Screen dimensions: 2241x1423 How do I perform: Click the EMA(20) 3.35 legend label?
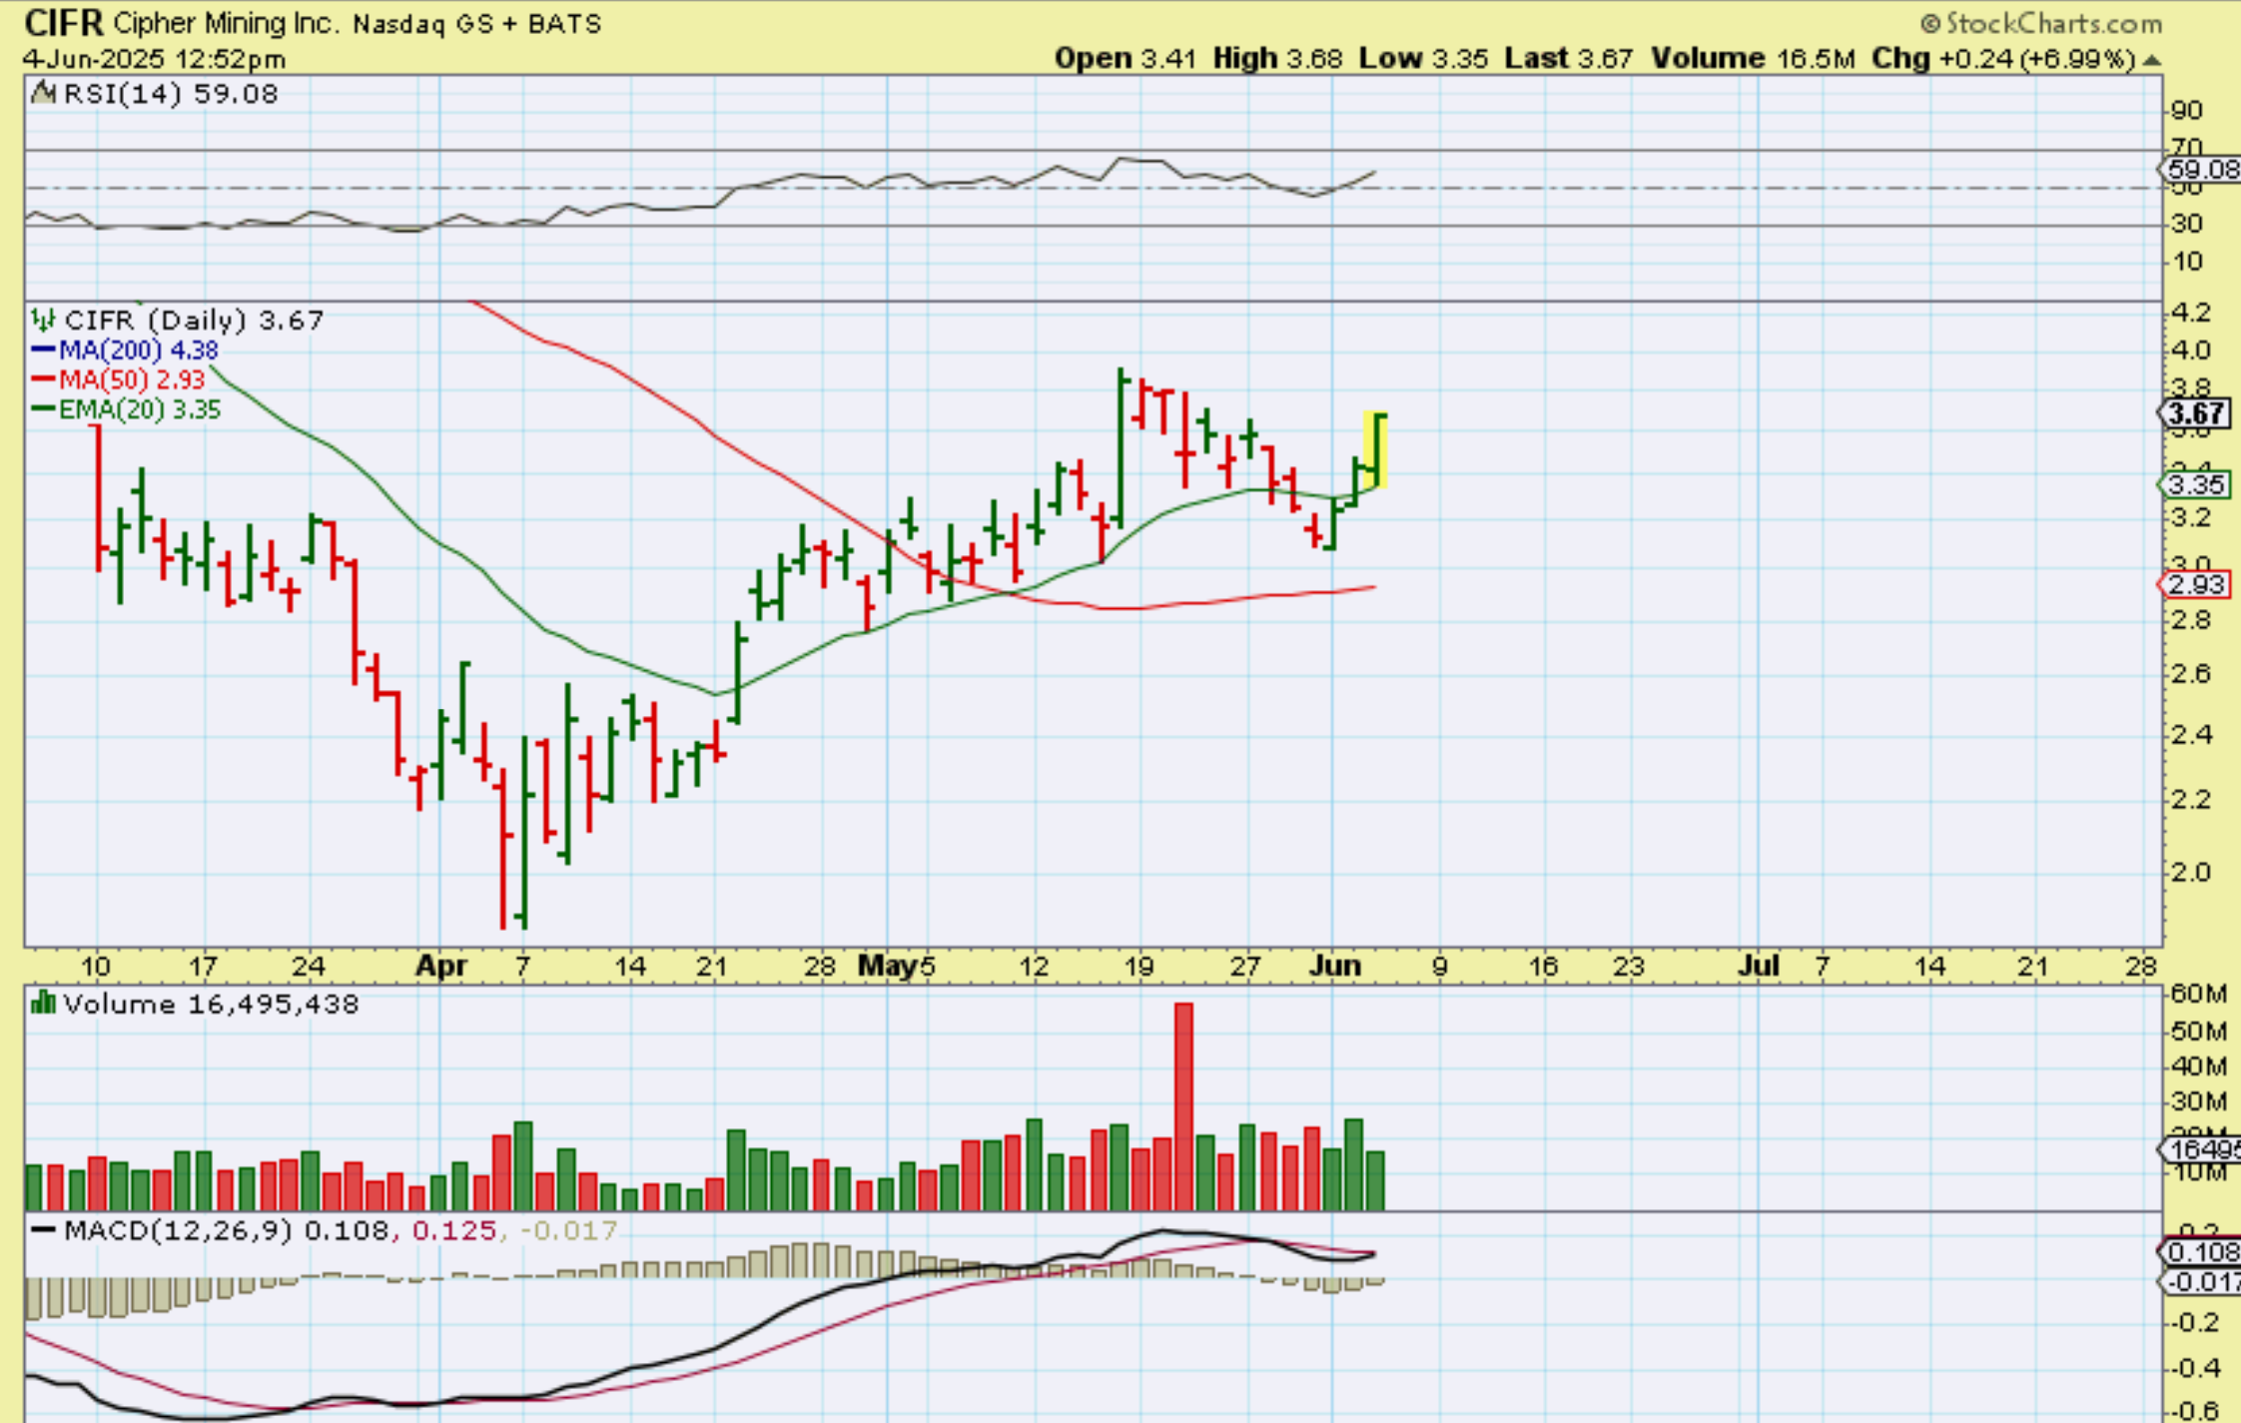click(x=139, y=409)
